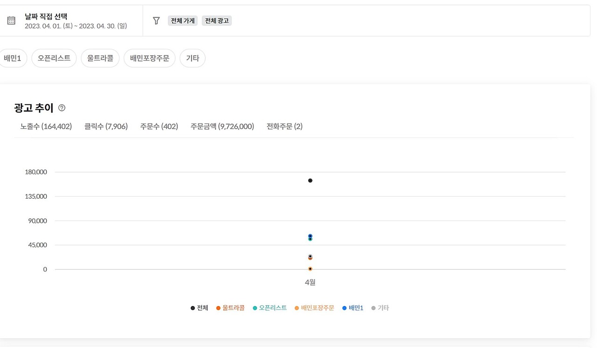597x348 pixels.
Task: Click the 135,000 y-axis label
Action: 36,196
